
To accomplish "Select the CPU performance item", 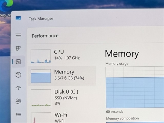I will (x=62, y=56).
